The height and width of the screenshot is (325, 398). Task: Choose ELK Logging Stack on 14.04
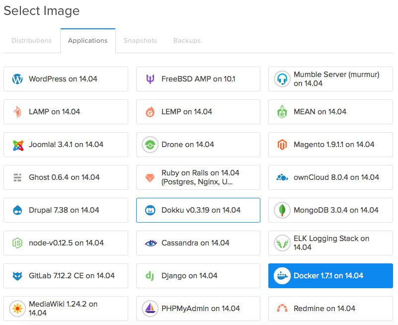pyautogui.click(x=330, y=243)
